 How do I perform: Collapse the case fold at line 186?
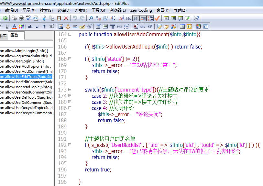click(70, 108)
